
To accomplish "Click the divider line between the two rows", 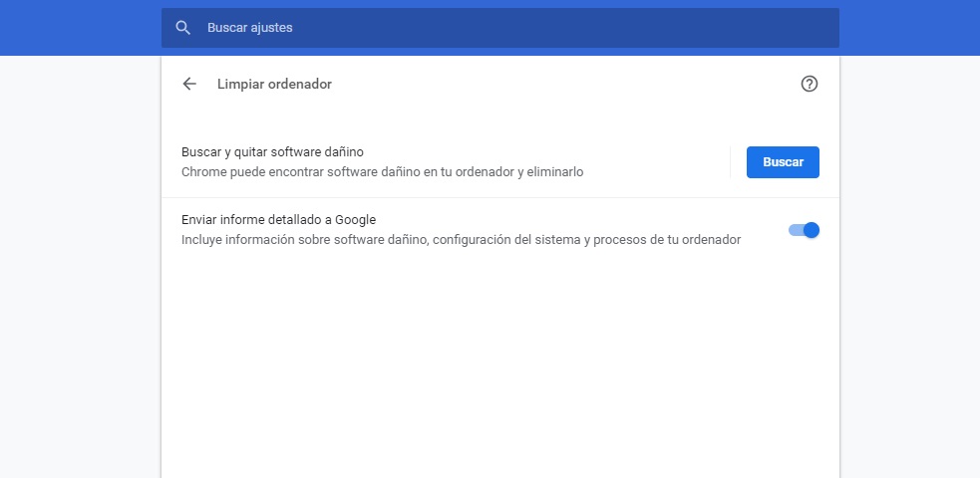I will point(498,197).
